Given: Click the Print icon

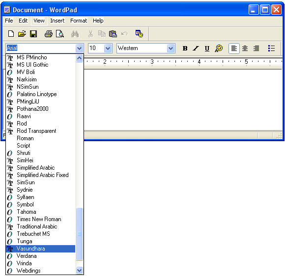Looking at the screenshot, I should pos(49,34).
